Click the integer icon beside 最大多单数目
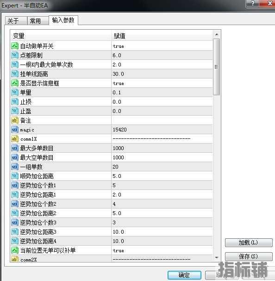Viewport: 275px width, 281px height. click(15, 148)
